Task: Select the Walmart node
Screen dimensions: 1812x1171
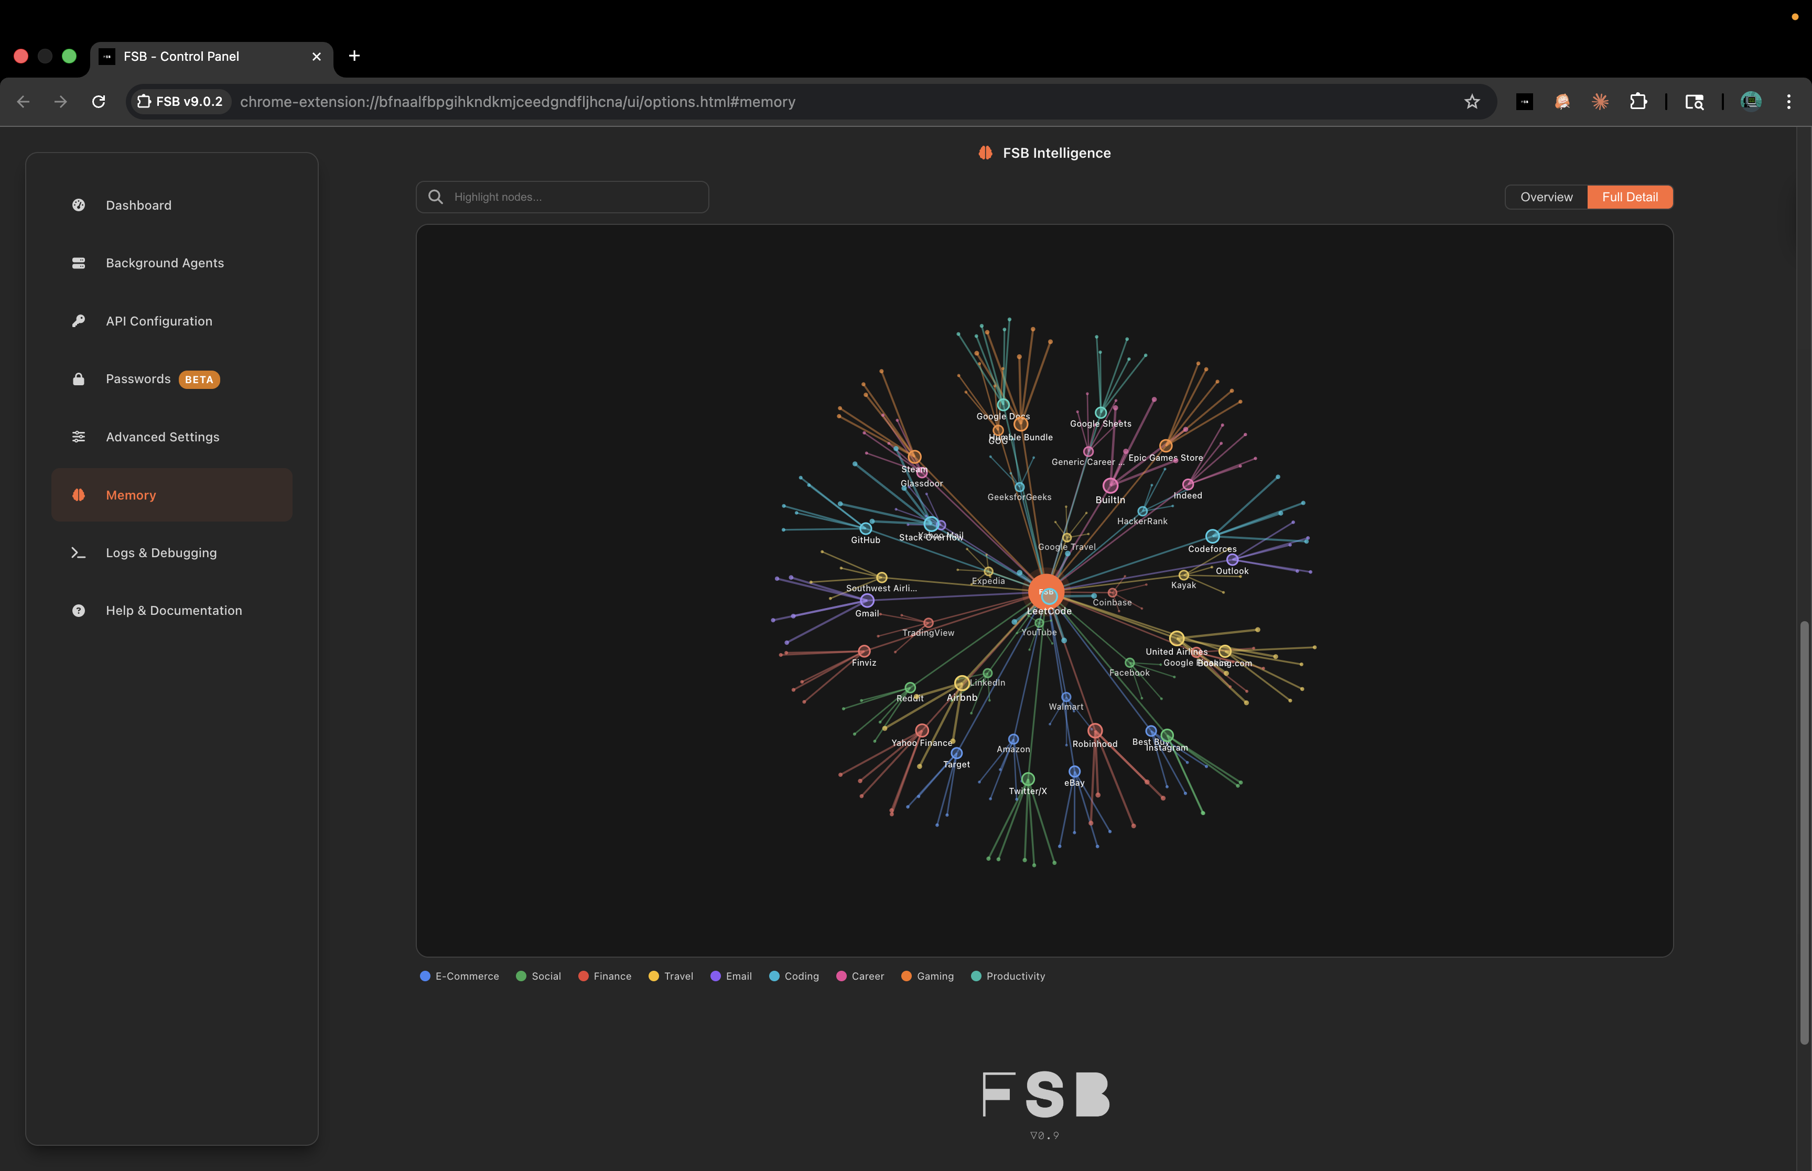Action: click(1066, 697)
